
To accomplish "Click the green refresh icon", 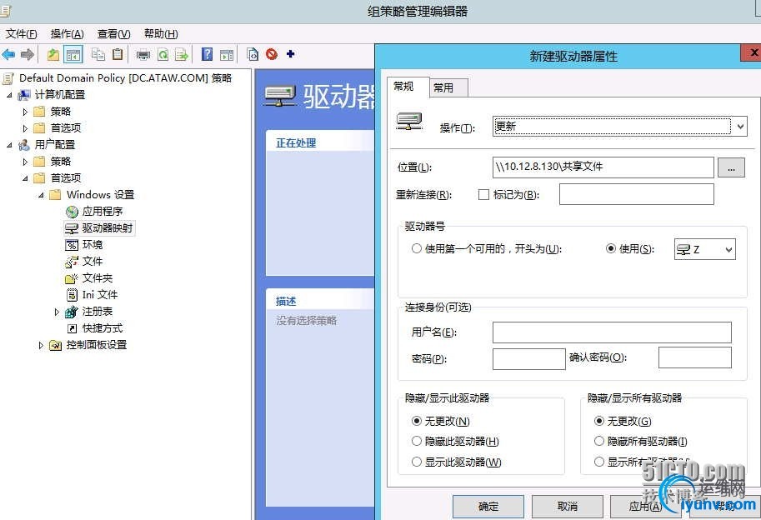I will pos(163,55).
